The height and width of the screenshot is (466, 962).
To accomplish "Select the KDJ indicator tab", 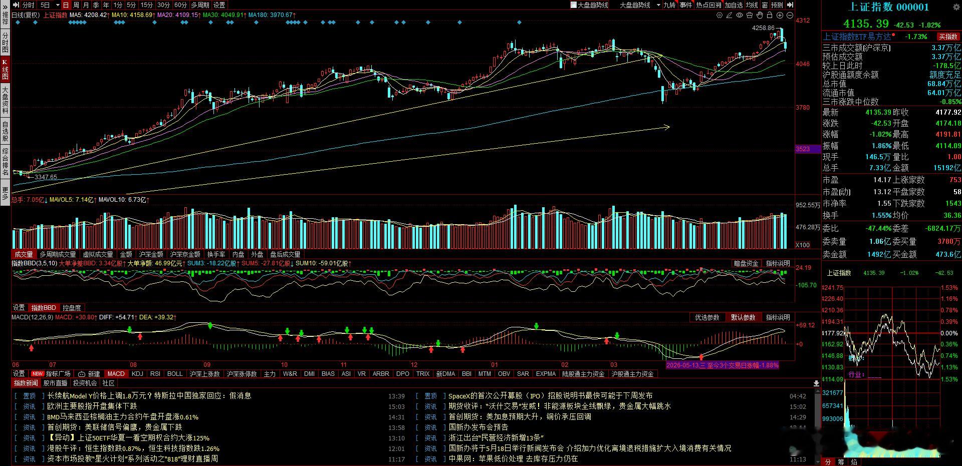I will pyautogui.click(x=137, y=374).
